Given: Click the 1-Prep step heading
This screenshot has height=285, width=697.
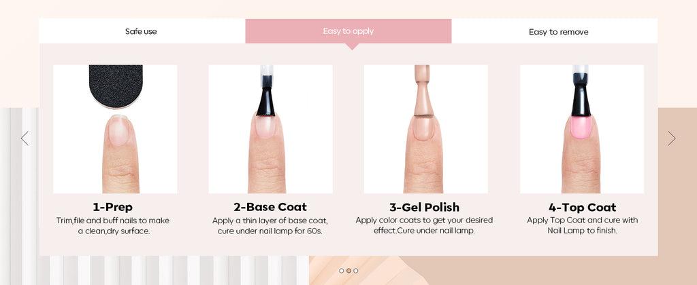Looking at the screenshot, I should (x=113, y=207).
